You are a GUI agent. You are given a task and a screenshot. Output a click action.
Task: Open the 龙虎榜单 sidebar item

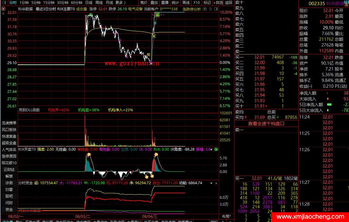[x=9, y=123]
